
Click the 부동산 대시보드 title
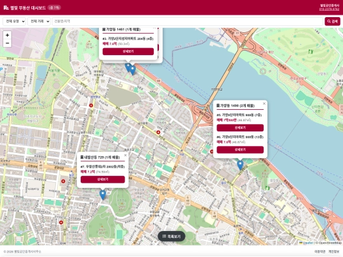(x=28, y=8)
